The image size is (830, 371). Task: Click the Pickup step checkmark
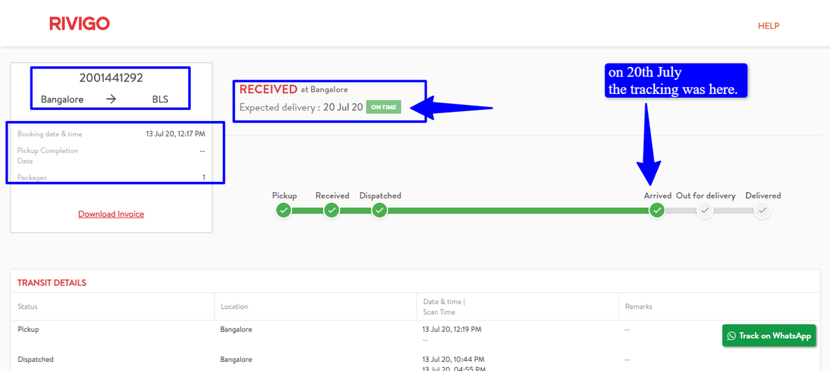pos(284,211)
